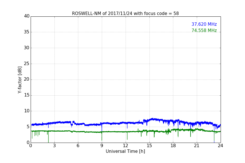Click the x-axis tick label 21
This screenshot has height=163, width=245.
click(197, 146)
